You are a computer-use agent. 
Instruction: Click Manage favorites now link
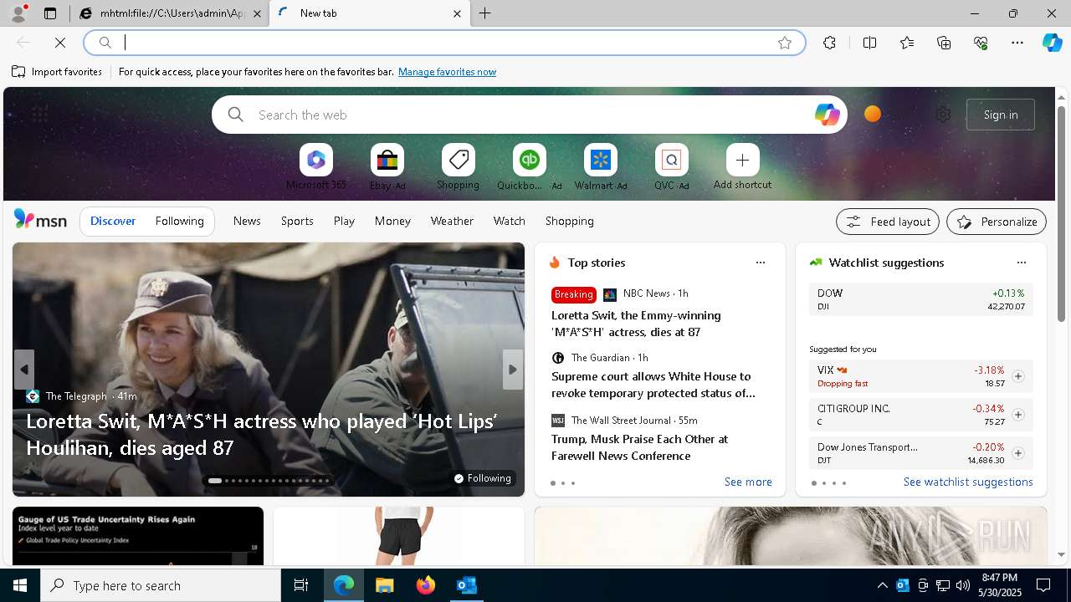[447, 72]
